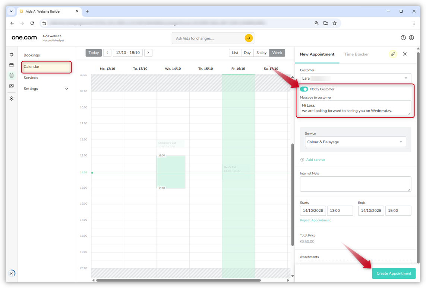This screenshot has height=288, width=426.
Task: Click the Today button
Action: (x=94, y=52)
